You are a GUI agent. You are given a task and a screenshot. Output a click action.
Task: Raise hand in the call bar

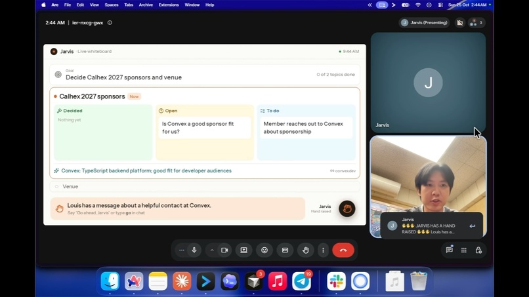[x=306, y=250]
